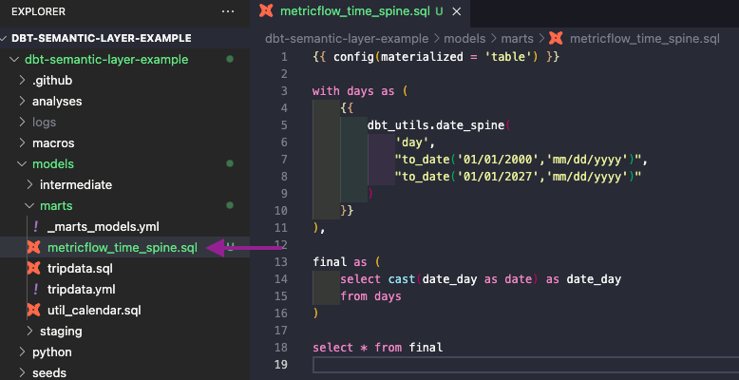Screen dimensions: 739x380
Task: Click dbt icon beside util_calendar.sql in explorer
Action: [33, 311]
